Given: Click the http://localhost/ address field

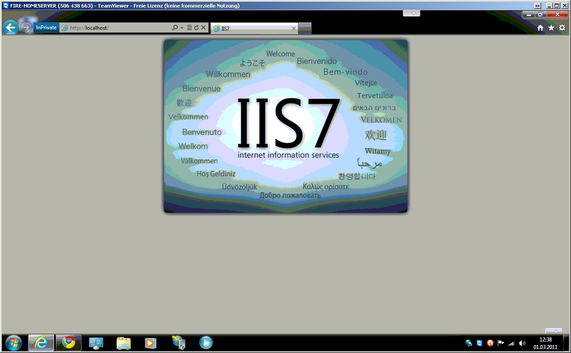Looking at the screenshot, I should tap(115, 28).
